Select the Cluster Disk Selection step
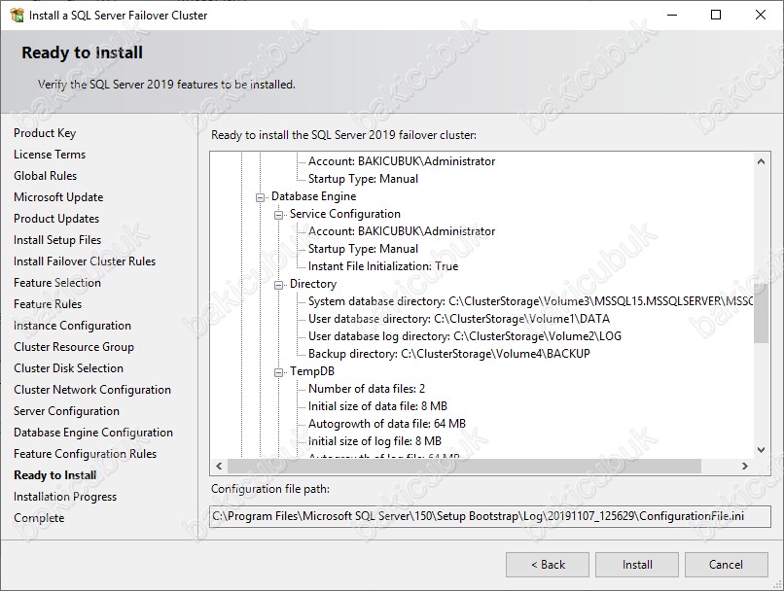The image size is (784, 591). (68, 368)
